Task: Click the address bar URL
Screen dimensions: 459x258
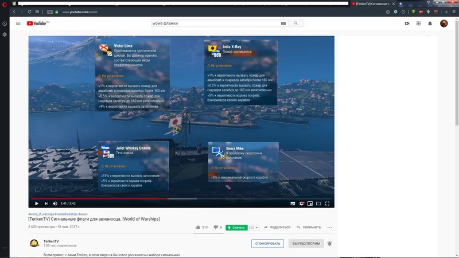Action: 80,12
